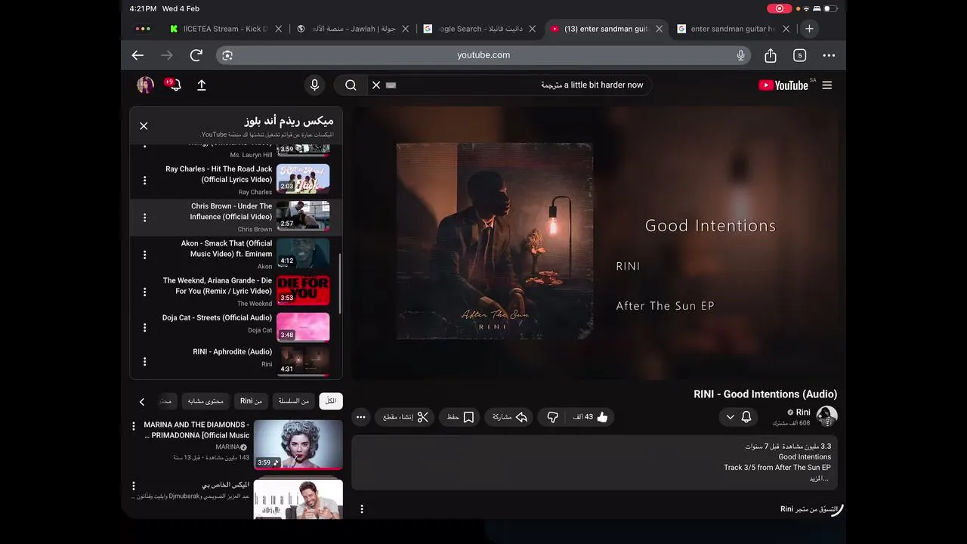Select the الكل filter chip
The image size is (967, 544).
[331, 401]
